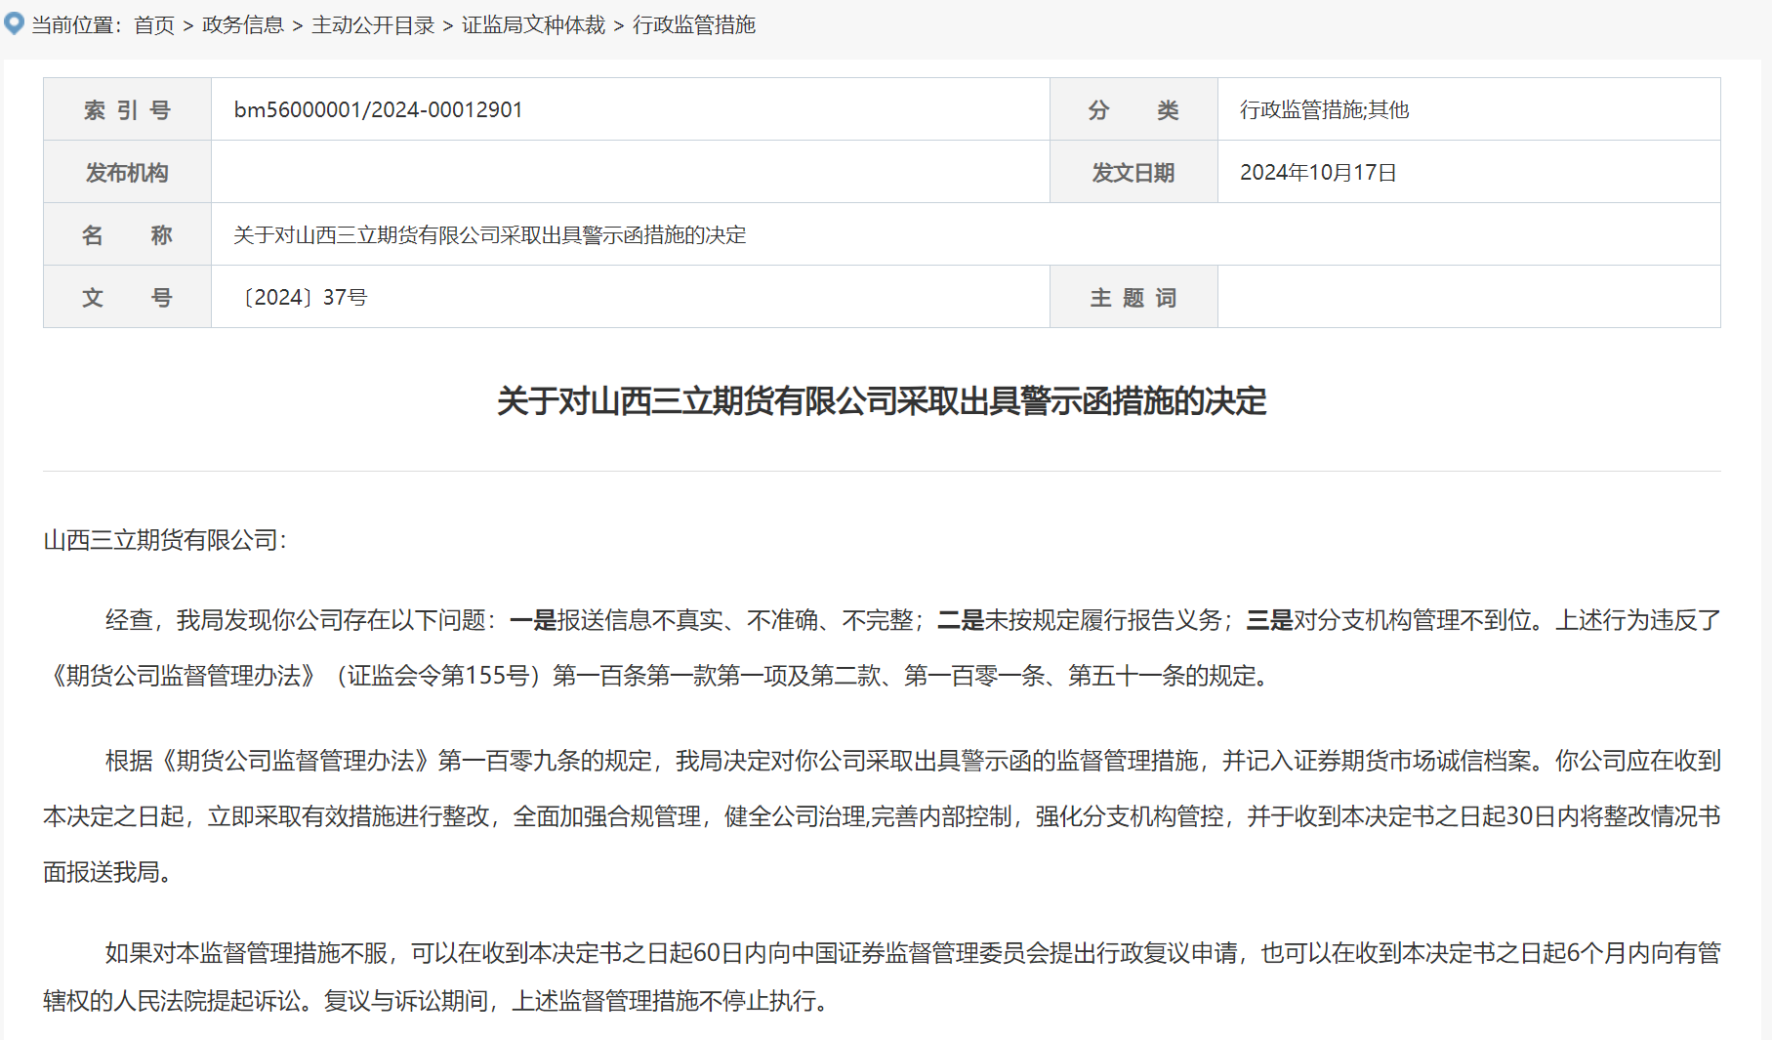This screenshot has width=1772, height=1040.
Task: Click the 分类 label cell
Action: pos(1133,109)
